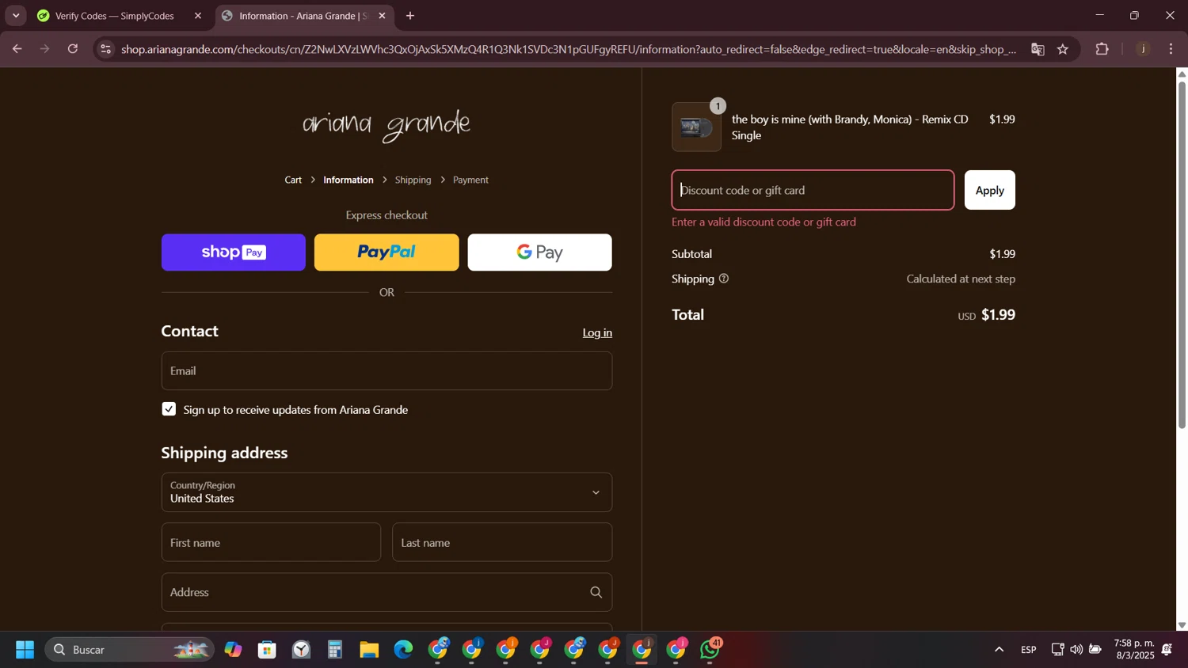Click the ESP language indicator
This screenshot has width=1188, height=668.
coord(1029,650)
